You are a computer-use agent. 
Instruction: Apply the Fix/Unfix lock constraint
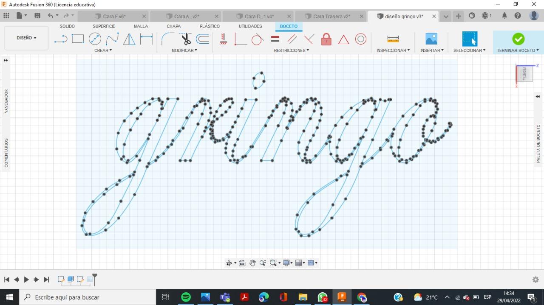[326, 39]
